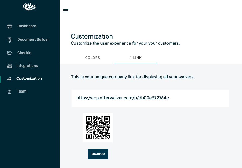
Task: Click the Checkin folder icon
Action: point(9,53)
